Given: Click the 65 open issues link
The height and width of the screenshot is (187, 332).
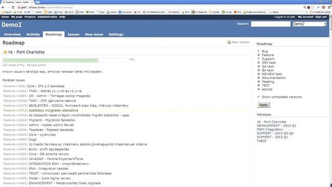Looking at the screenshot, I should point(36,65).
